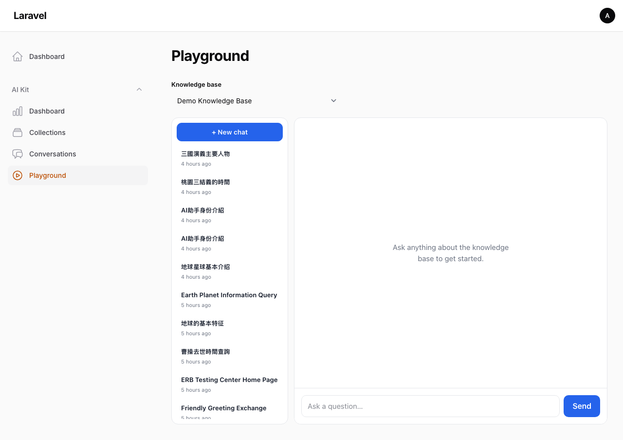Select Playground in the sidebar
Viewport: 623px width, 440px height.
point(78,175)
